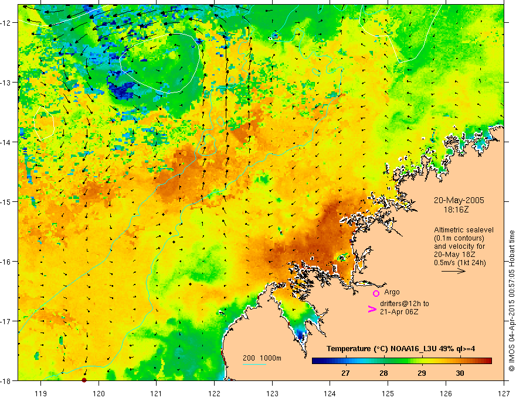The width and height of the screenshot is (516, 398).
Task: Click the cyan line above 200 1000m
Action: (x=254, y=364)
